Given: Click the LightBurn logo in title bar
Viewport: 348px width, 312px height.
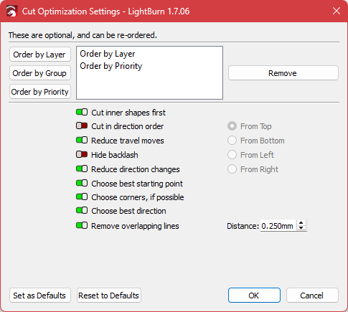Looking at the screenshot, I should point(11,11).
